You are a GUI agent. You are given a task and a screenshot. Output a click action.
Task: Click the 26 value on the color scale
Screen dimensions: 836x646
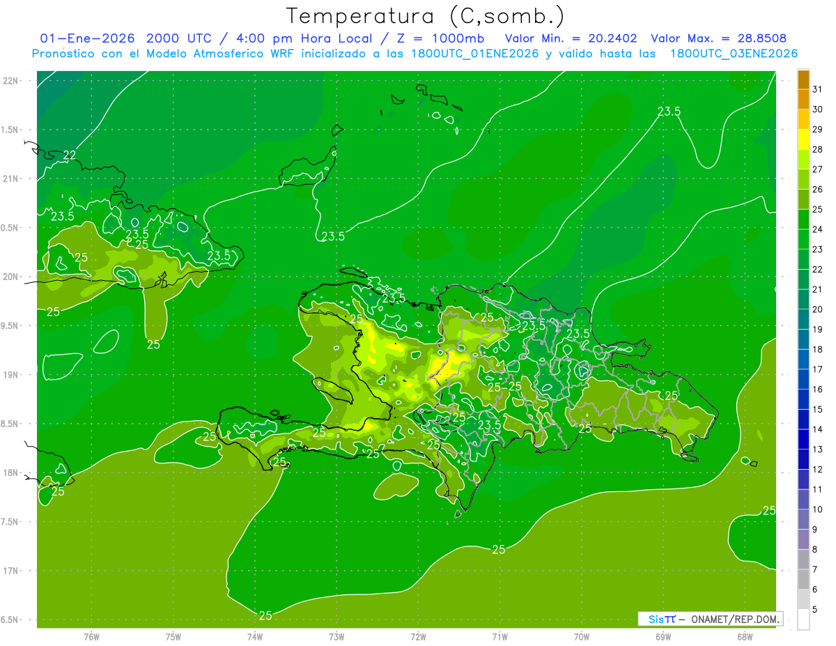pos(817,189)
